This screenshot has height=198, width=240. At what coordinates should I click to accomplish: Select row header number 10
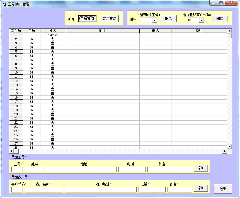(x=16, y=73)
